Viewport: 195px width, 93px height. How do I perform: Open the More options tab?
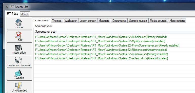click(177, 21)
